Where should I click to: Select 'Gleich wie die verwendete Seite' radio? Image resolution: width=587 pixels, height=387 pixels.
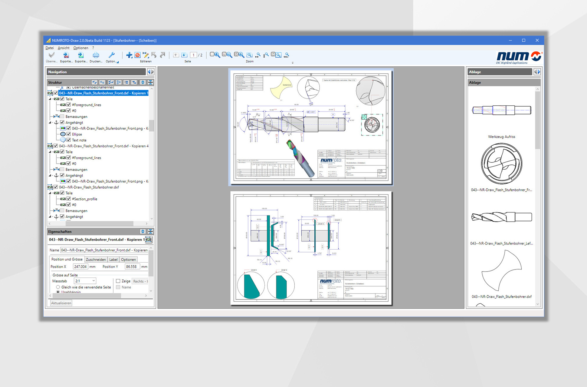coord(58,287)
